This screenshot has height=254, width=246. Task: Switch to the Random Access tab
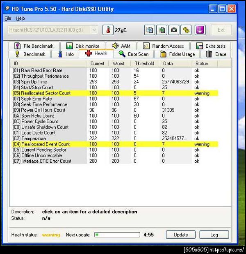(x=164, y=46)
